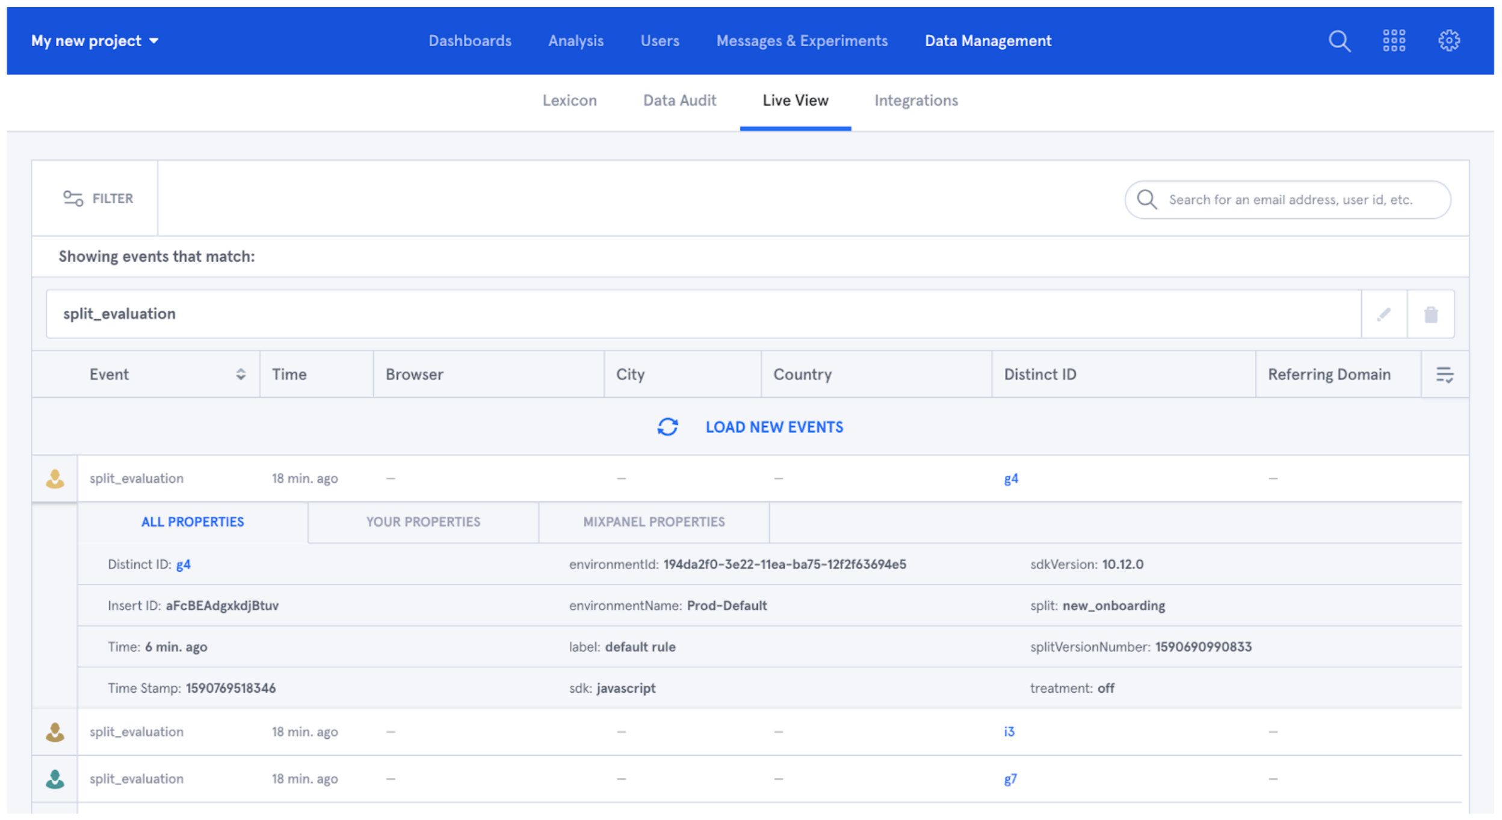This screenshot has height=820, width=1502.
Task: Click the yellow user avatar for g4 event
Action: (55, 479)
